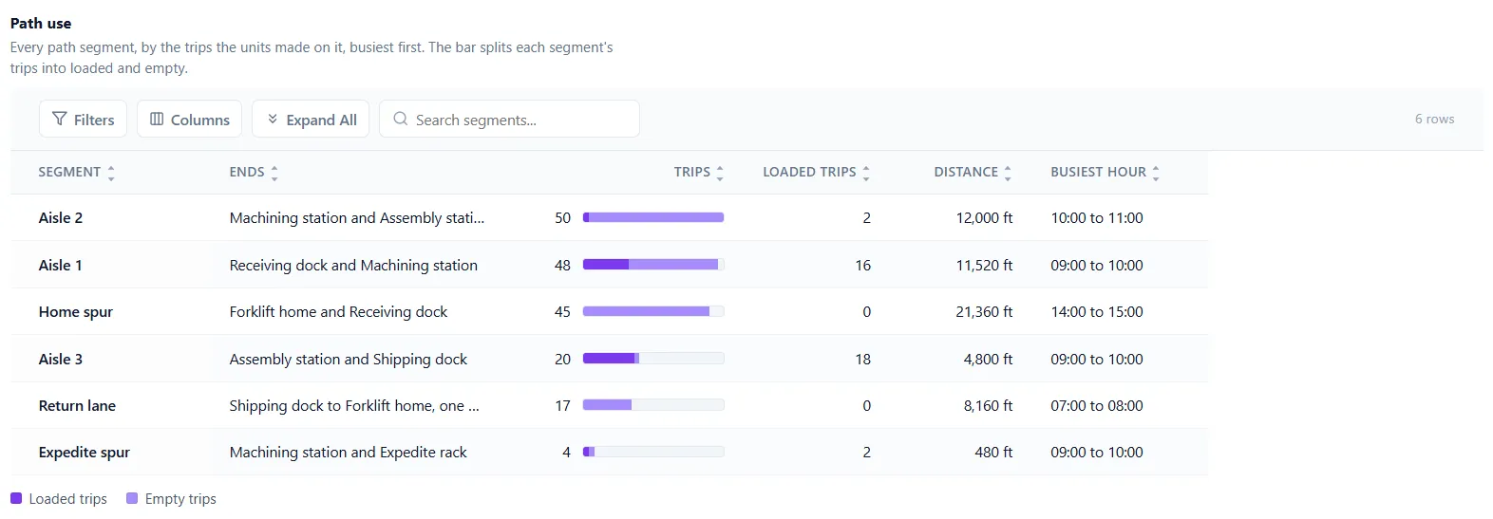Sort by the Busiest Hour column
Image resolution: width=1493 pixels, height=519 pixels.
tap(1105, 172)
